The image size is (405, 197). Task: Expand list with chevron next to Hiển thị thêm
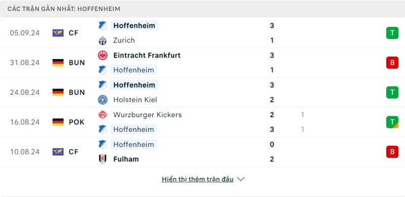click(241, 179)
